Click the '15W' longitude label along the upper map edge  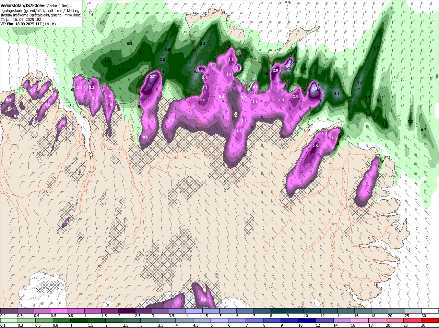tap(287, 2)
